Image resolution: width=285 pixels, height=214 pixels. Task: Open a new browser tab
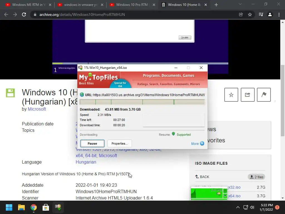tap(216, 5)
